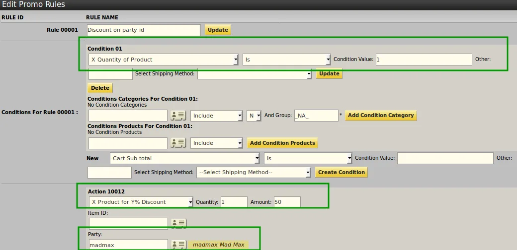Open the X Product for Y% Discount dropdown
This screenshot has height=250, width=517.
(x=141, y=202)
